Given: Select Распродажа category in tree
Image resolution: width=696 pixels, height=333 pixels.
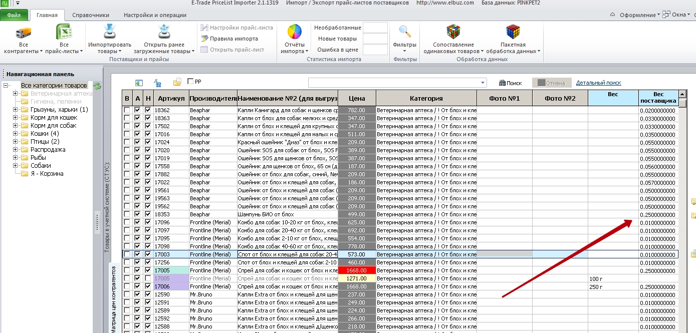Looking at the screenshot, I should (x=48, y=150).
